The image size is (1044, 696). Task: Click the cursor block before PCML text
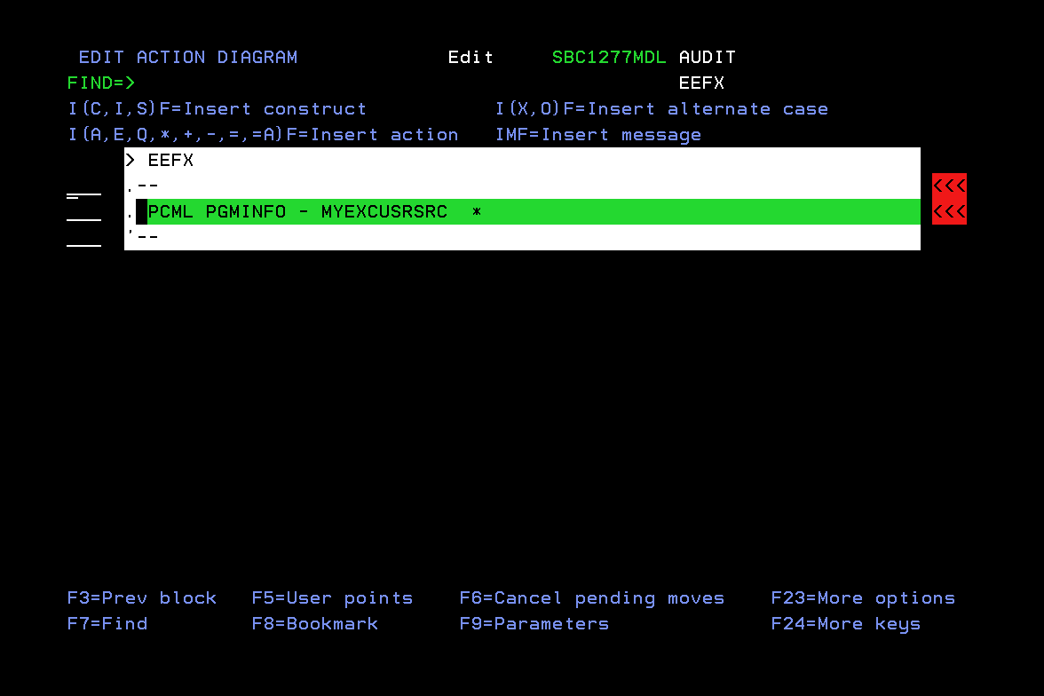[x=144, y=211]
